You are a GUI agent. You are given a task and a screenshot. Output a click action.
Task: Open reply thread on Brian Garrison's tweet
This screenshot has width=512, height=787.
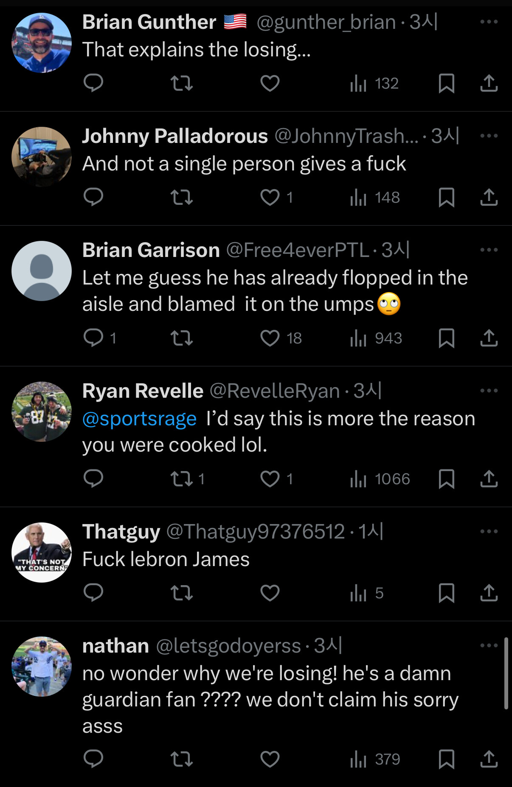coord(93,338)
